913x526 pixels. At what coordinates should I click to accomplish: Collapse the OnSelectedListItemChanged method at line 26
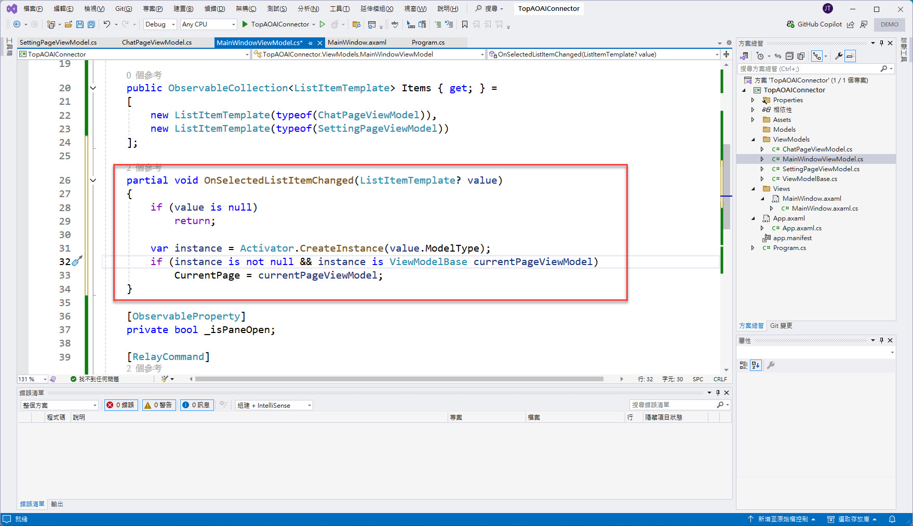point(93,181)
